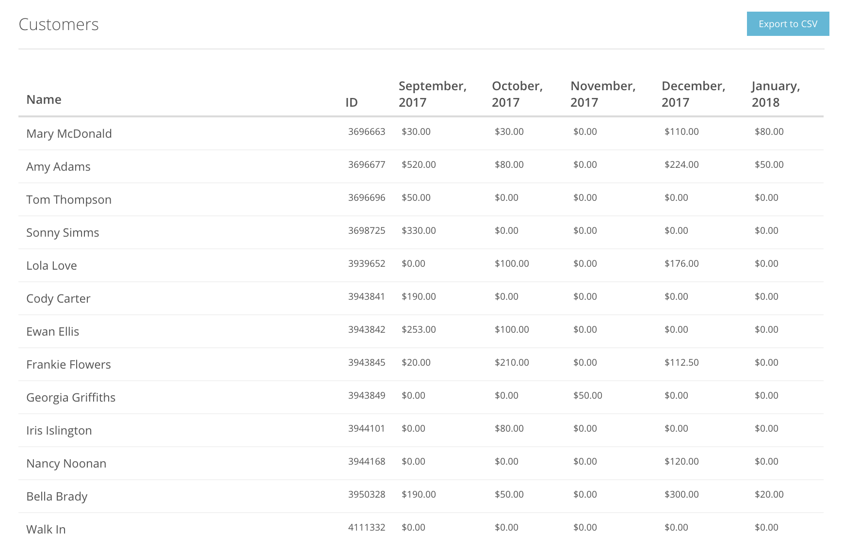Sort by the Name column header
The image size is (843, 550).
coord(44,99)
